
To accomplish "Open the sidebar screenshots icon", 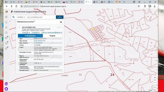I will 6,38.
